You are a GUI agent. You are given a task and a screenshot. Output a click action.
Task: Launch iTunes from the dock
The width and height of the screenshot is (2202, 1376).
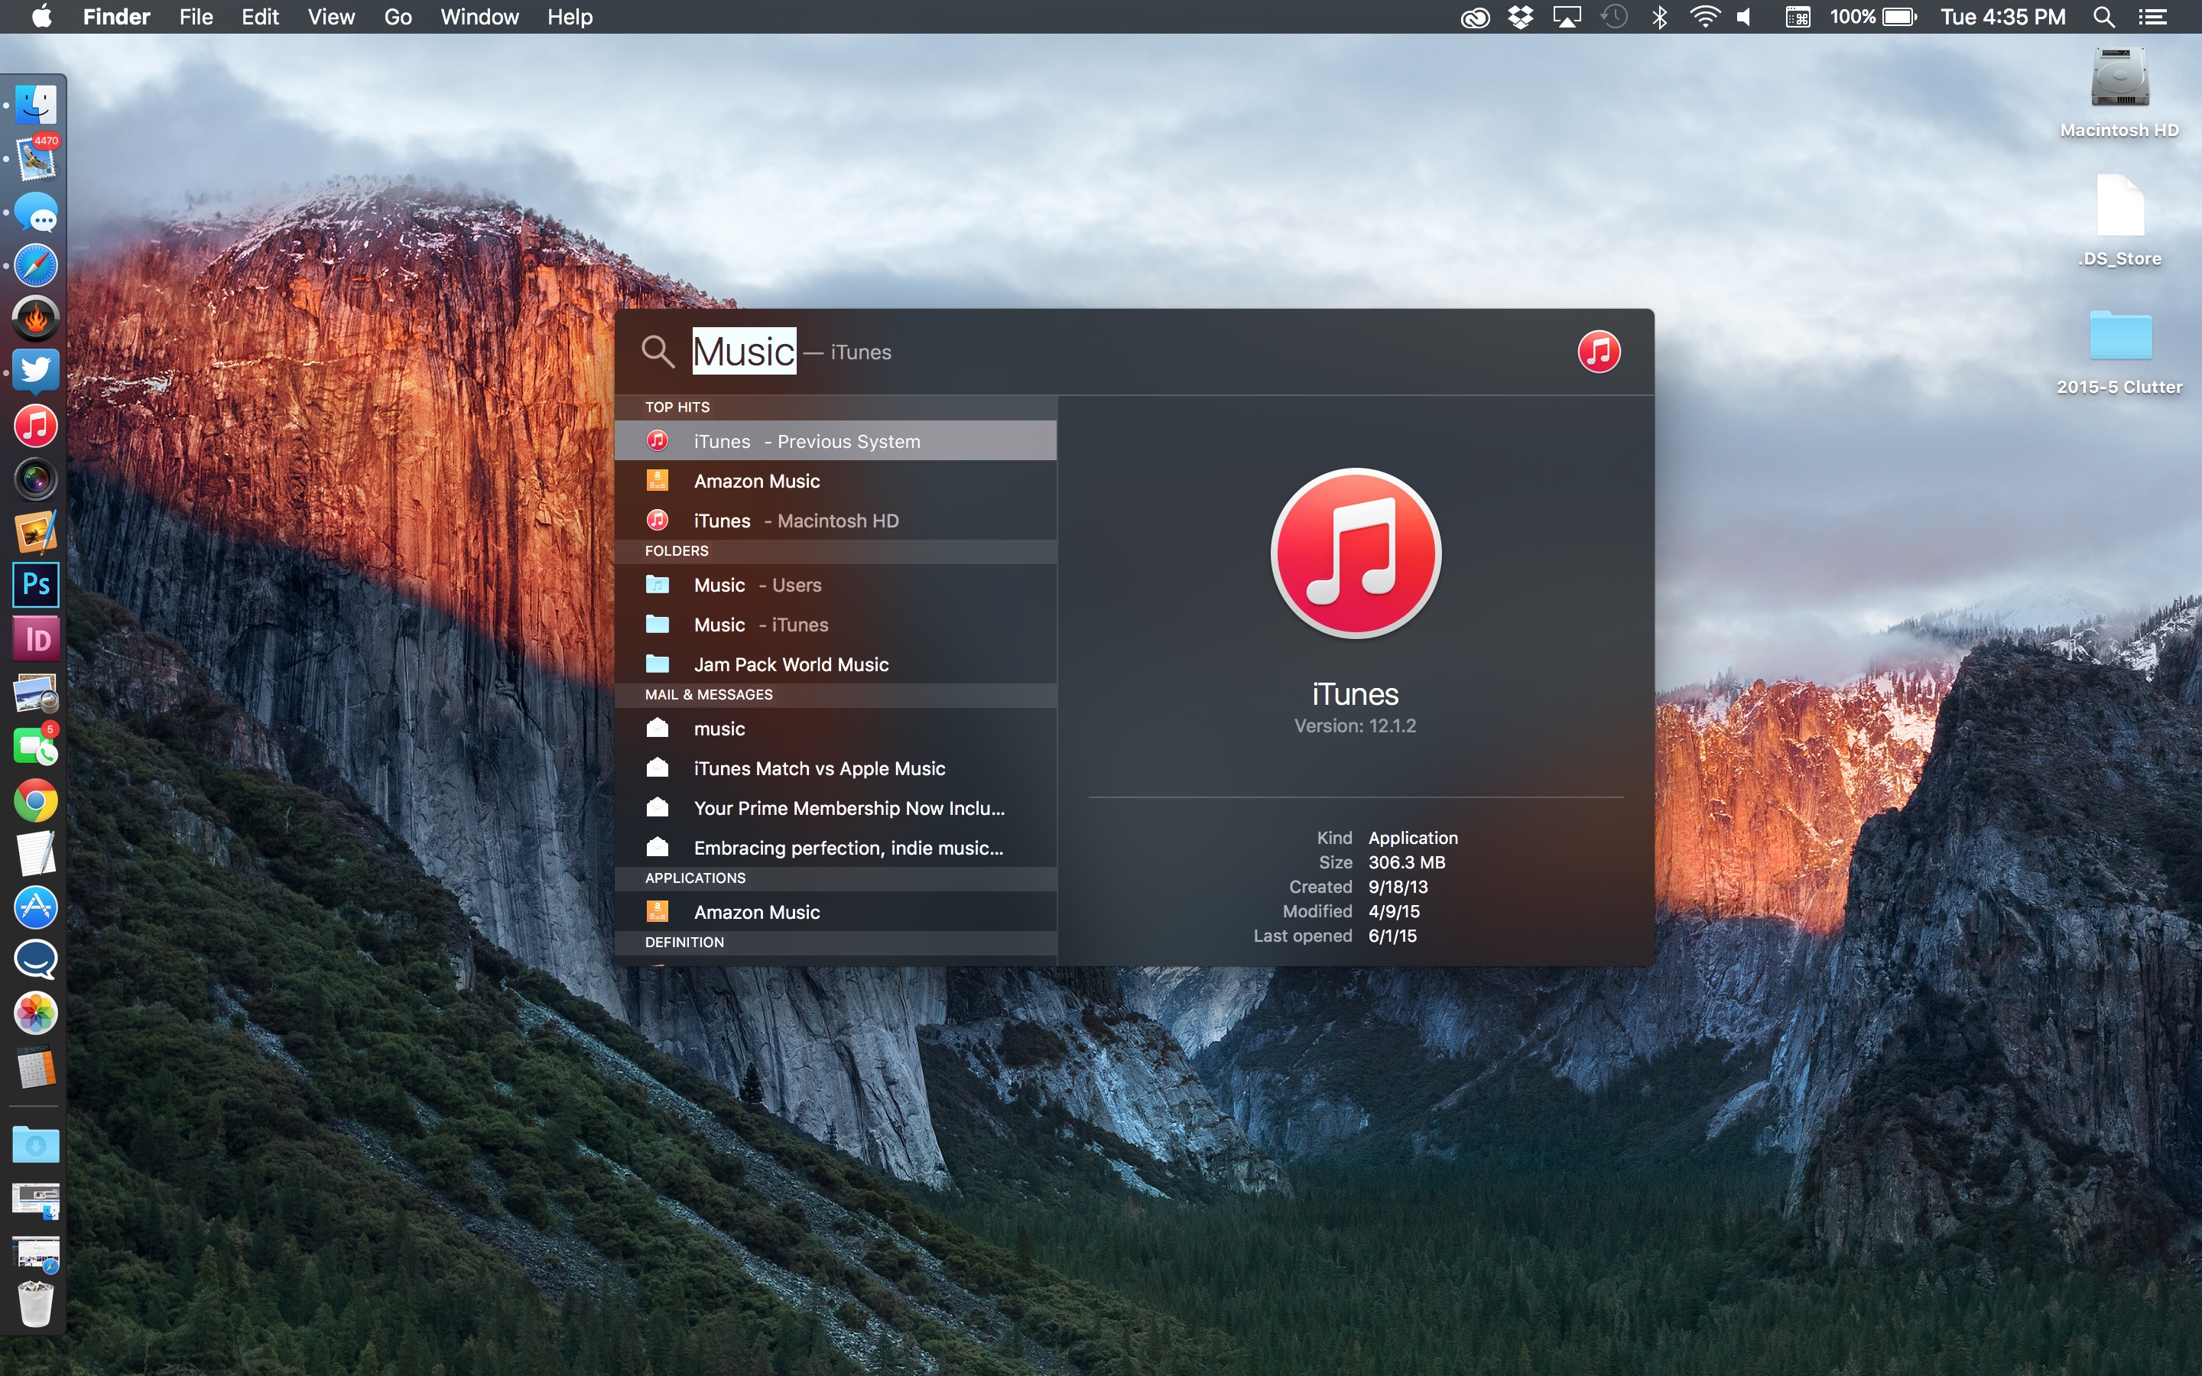[37, 426]
